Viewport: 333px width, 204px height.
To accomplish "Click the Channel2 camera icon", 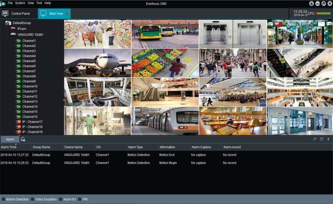I will pyautogui.click(x=18, y=46).
